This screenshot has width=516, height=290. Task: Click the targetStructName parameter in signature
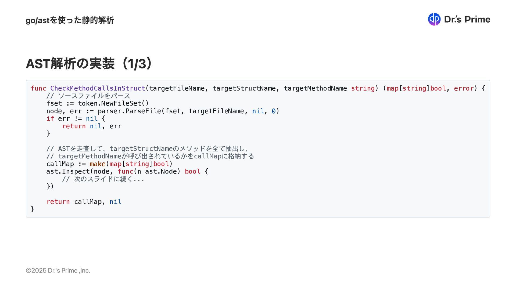coord(244,88)
